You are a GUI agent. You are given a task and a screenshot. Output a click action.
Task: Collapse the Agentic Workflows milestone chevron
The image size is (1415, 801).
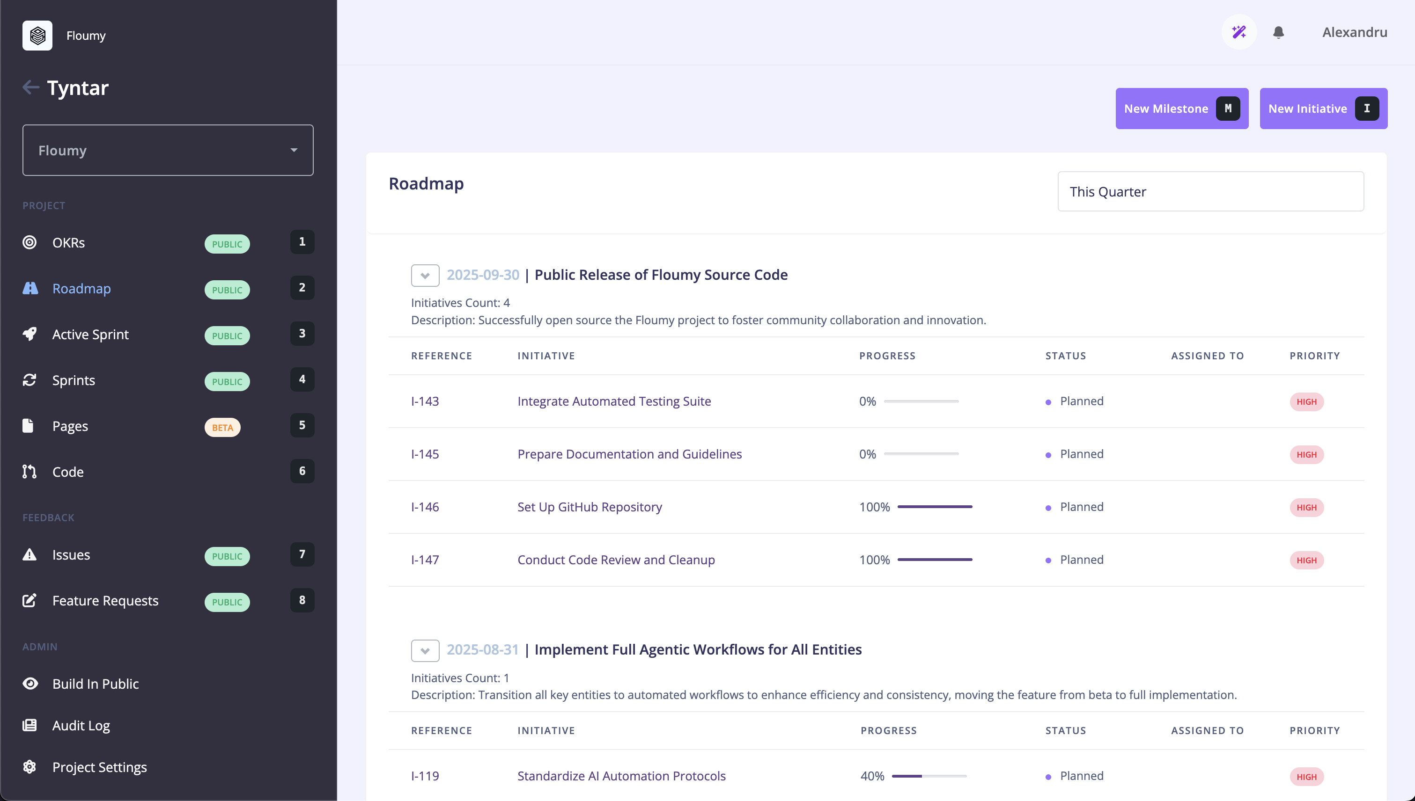click(x=425, y=650)
